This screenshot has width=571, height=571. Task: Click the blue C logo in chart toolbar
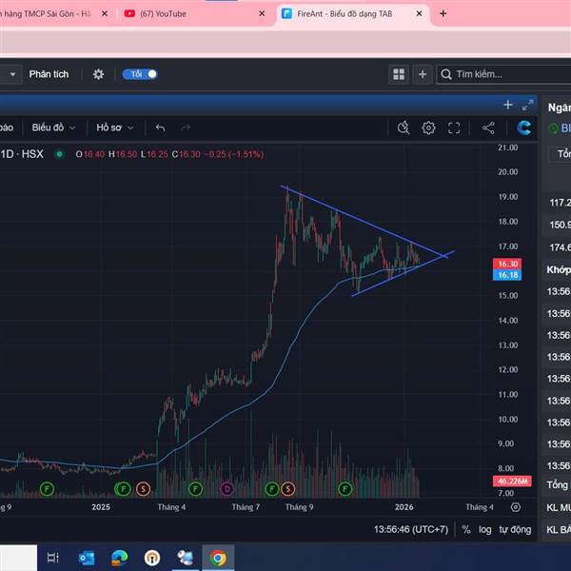(523, 128)
